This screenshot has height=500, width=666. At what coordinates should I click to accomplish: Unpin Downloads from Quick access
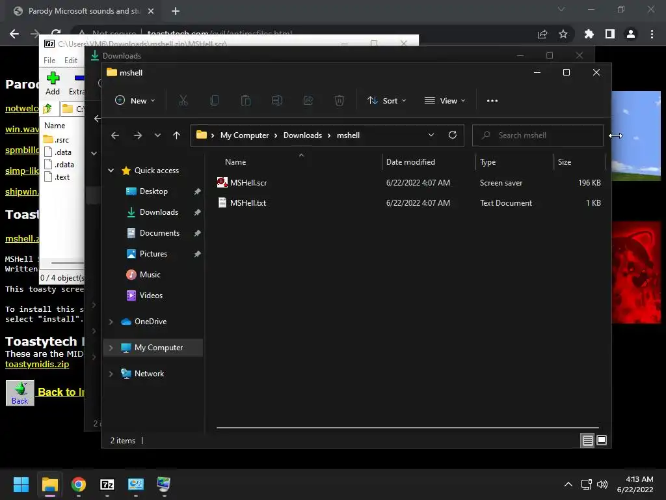coord(197,212)
